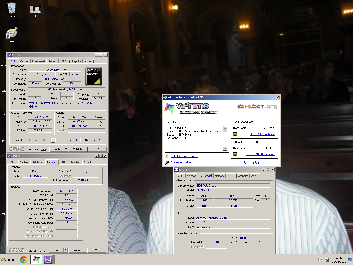Open the Caches tab in the Memory-tab CPU-Z window
Viewport: 353px width, 265px height.
[x=24, y=162]
